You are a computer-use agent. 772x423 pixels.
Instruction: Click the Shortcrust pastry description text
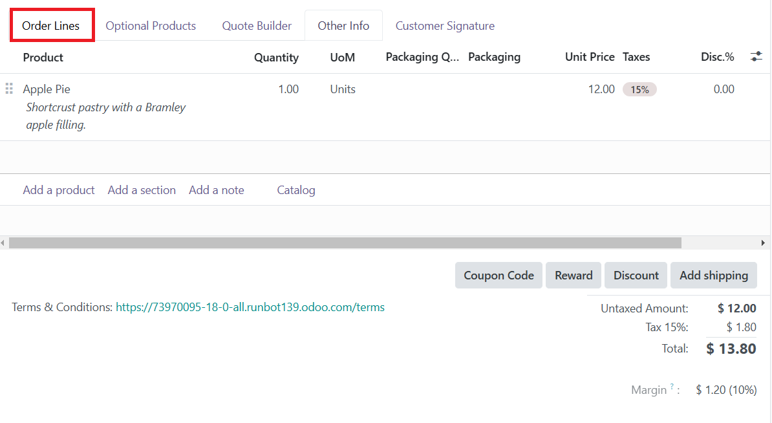click(105, 116)
